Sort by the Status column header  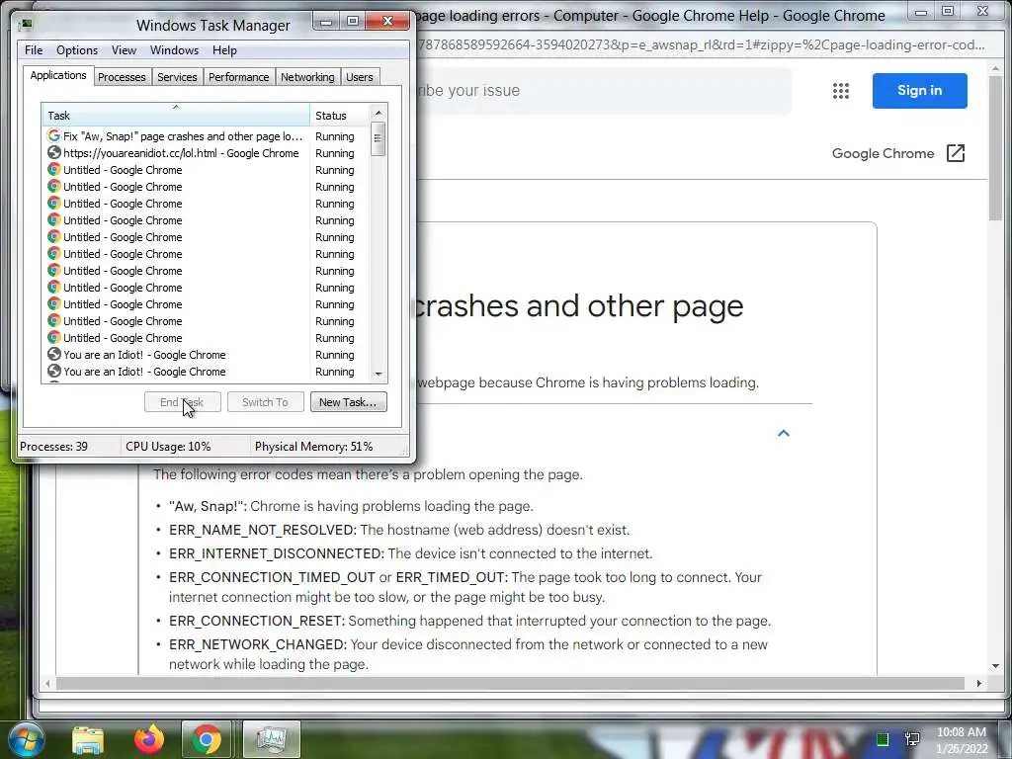click(339, 115)
